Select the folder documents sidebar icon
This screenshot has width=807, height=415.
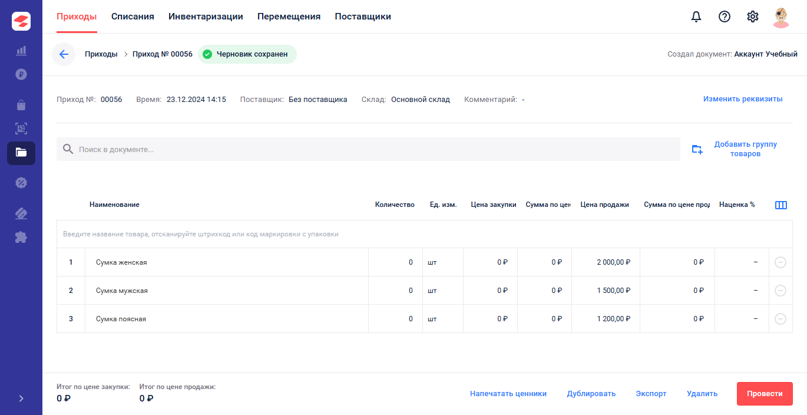(x=21, y=153)
